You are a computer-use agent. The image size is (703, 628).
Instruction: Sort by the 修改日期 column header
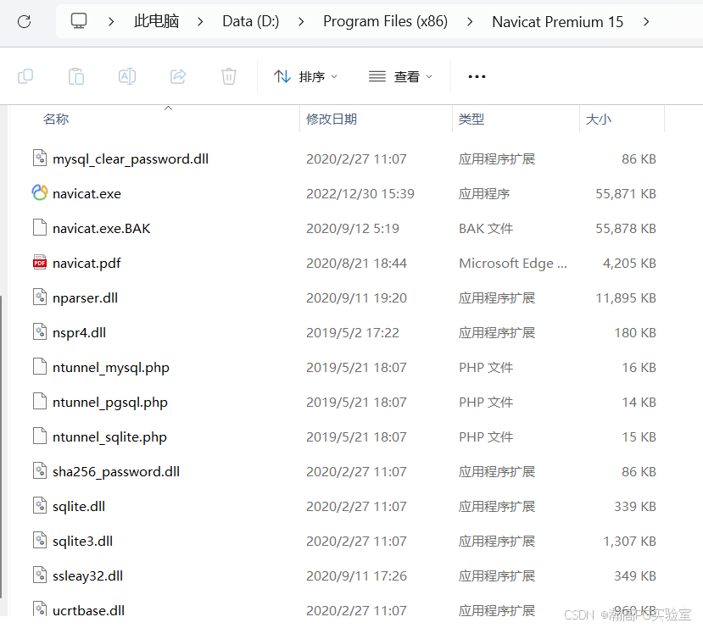point(332,119)
